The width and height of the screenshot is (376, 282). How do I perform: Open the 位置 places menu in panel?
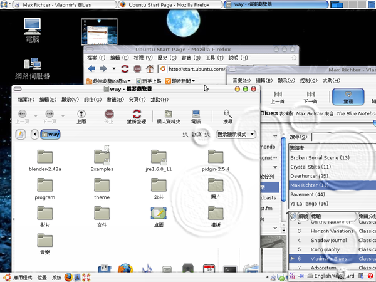42,278
